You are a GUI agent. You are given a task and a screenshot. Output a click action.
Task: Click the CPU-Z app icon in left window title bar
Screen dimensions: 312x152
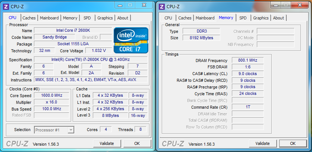[6, 7]
